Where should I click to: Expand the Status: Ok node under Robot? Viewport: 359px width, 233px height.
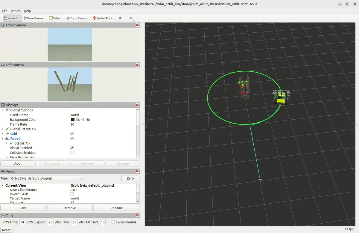pos(7,143)
